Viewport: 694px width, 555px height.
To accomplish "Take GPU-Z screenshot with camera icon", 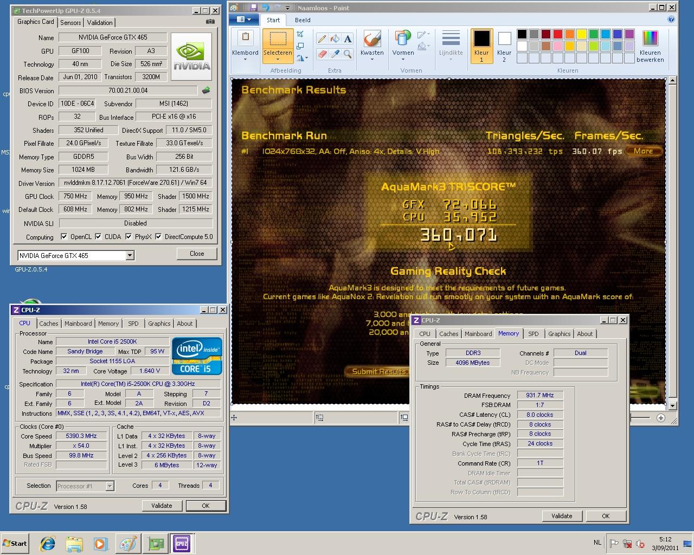I will [x=210, y=22].
